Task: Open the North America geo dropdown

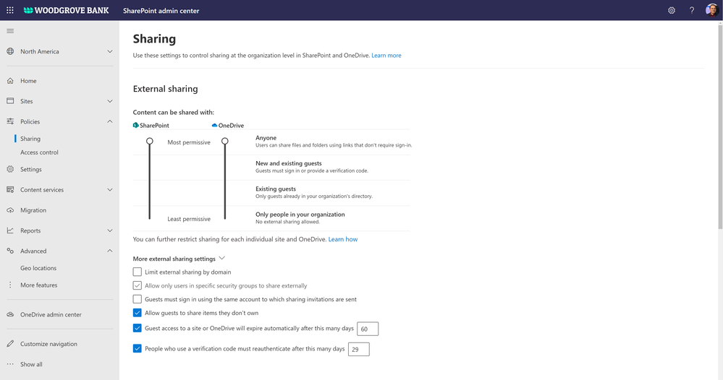Action: (109, 52)
